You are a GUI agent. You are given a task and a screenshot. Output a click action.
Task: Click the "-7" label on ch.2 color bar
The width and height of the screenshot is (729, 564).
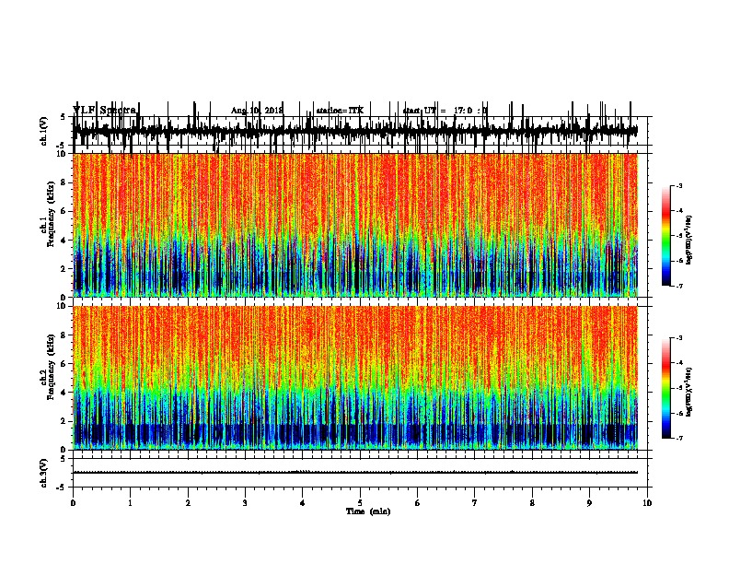[678, 439]
